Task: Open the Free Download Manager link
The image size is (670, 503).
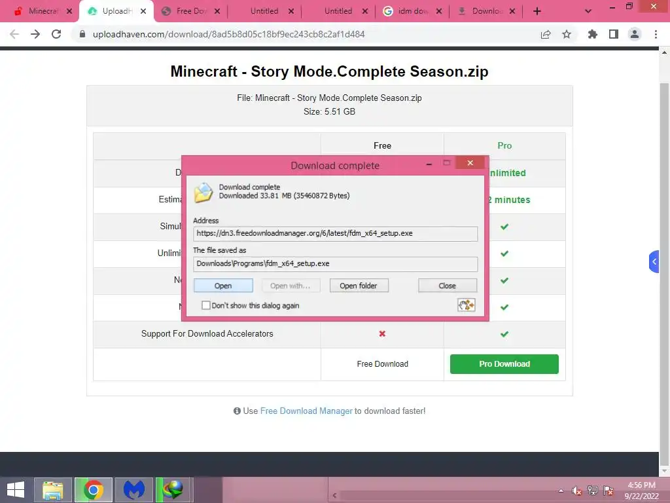Action: pos(306,411)
